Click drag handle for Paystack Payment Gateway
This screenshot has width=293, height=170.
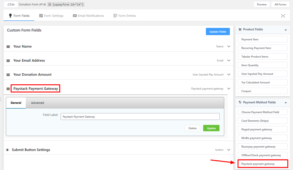click(x=8, y=89)
